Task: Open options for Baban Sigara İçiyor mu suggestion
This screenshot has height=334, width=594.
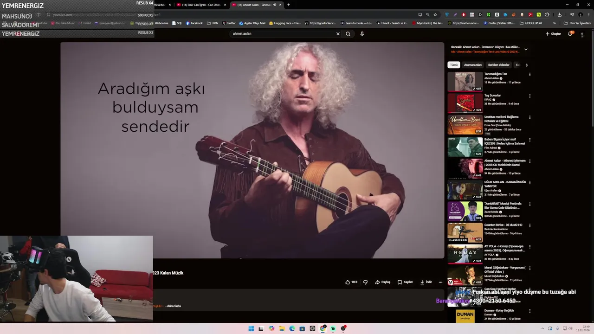Action: (529, 140)
